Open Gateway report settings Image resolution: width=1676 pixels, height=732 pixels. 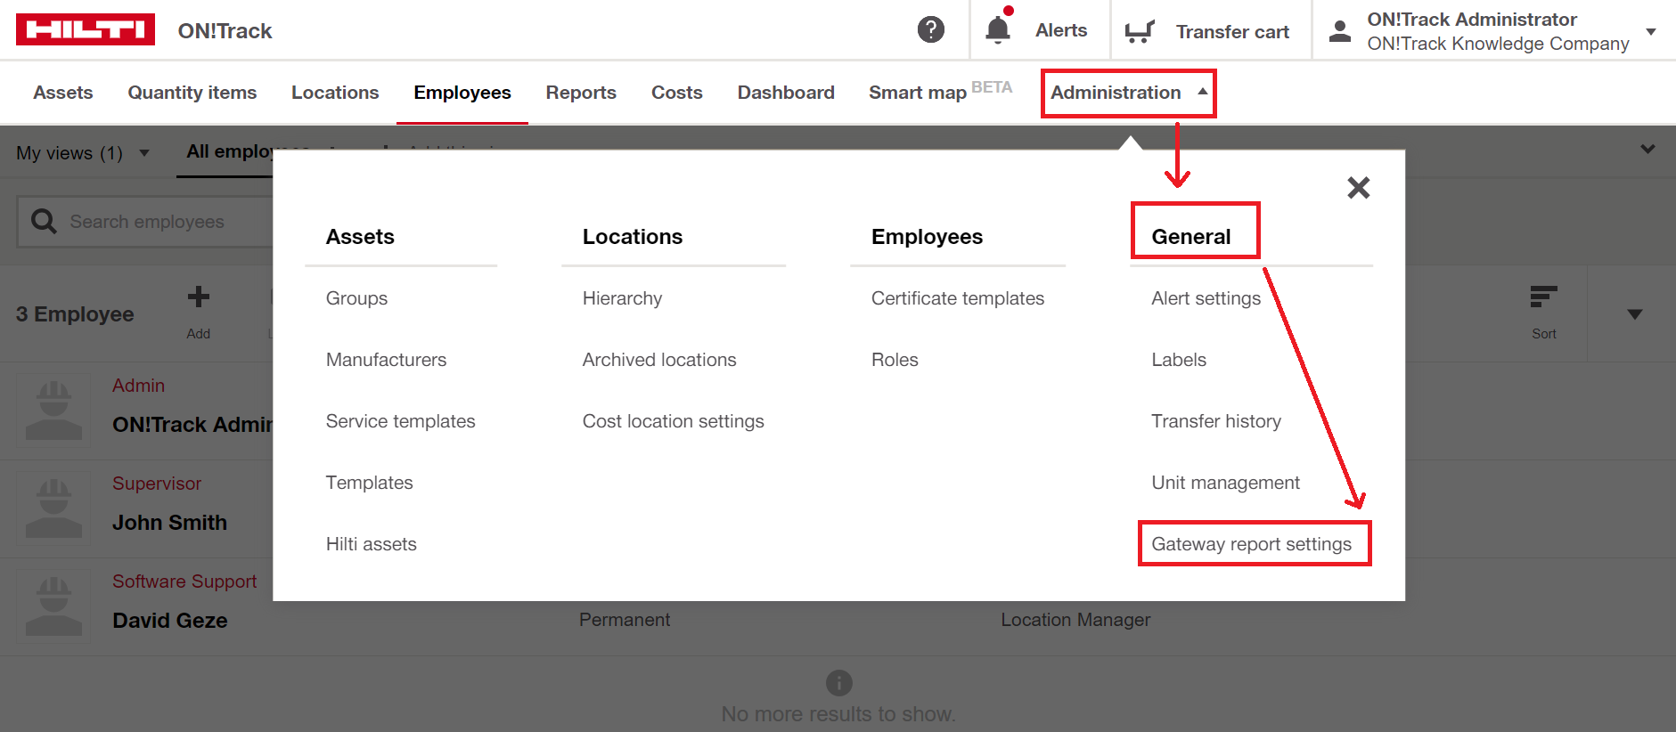point(1251,544)
